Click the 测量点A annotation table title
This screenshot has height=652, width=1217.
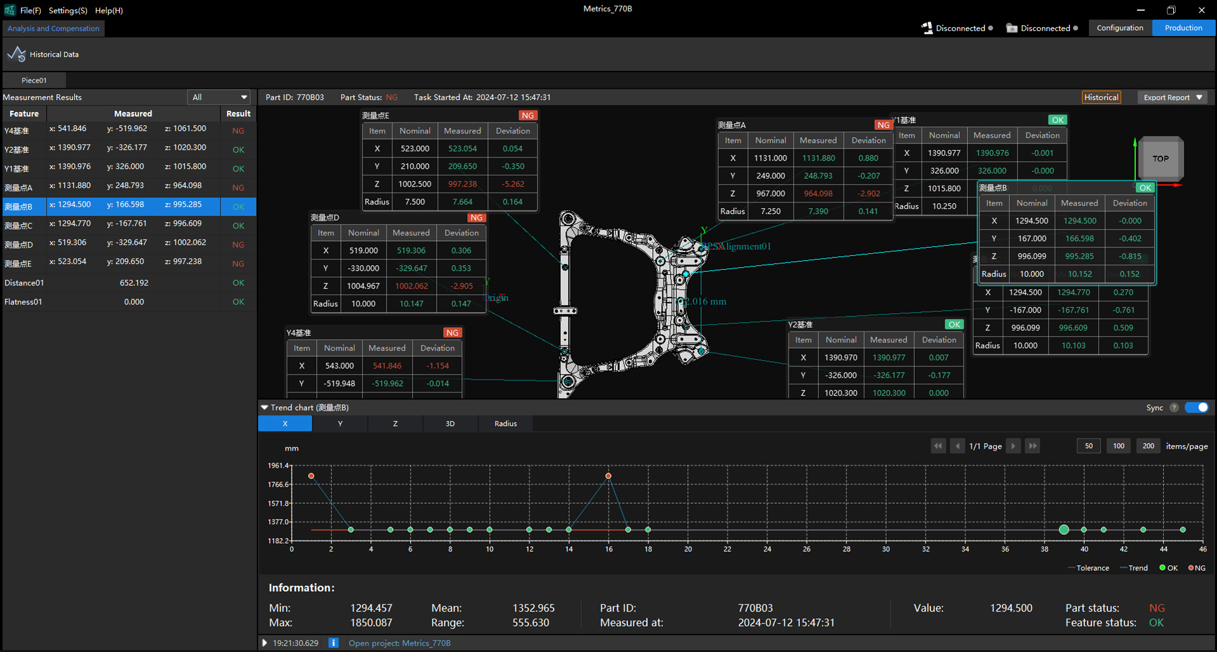731,125
